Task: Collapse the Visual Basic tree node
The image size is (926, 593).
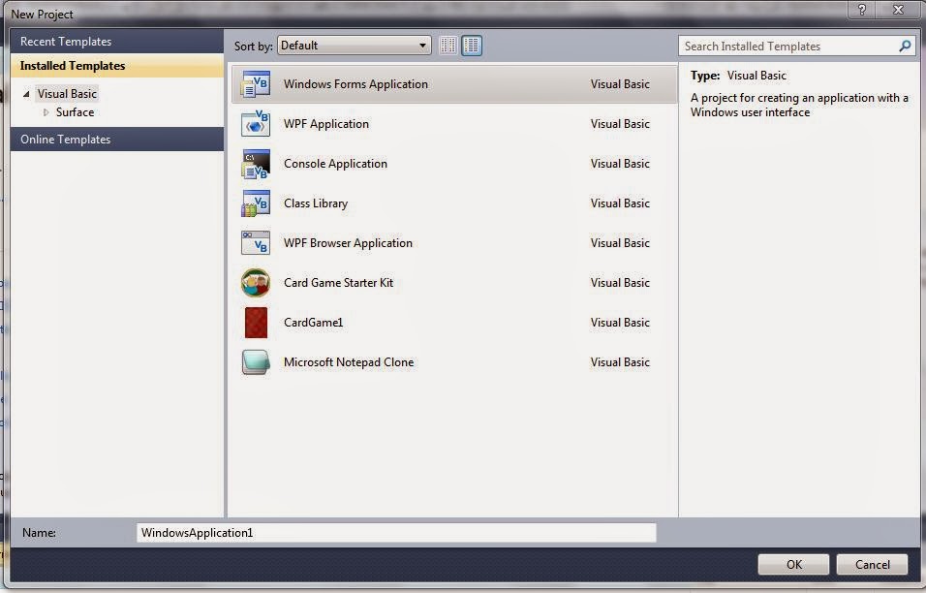Action: [x=26, y=94]
